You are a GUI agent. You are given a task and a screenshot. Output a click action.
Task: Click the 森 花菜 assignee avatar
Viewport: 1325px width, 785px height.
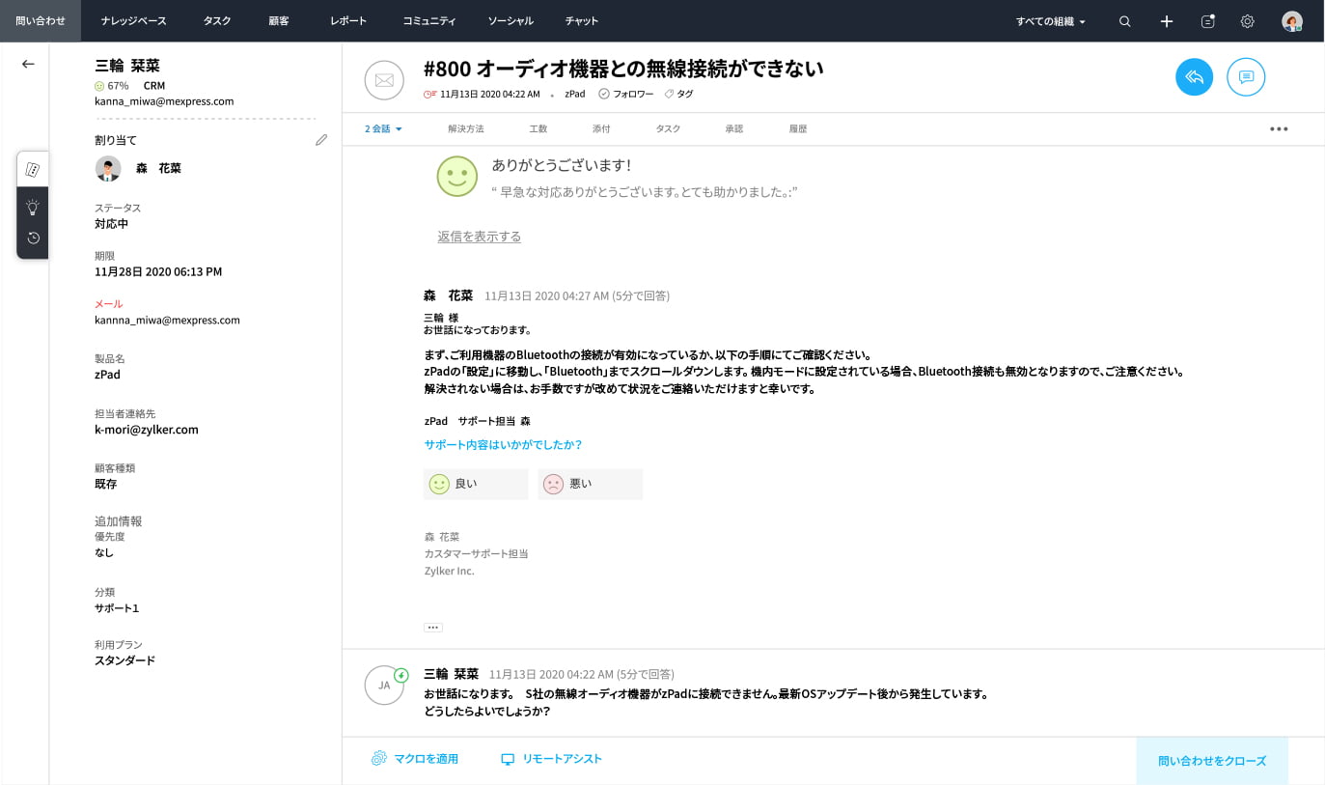pyautogui.click(x=108, y=168)
